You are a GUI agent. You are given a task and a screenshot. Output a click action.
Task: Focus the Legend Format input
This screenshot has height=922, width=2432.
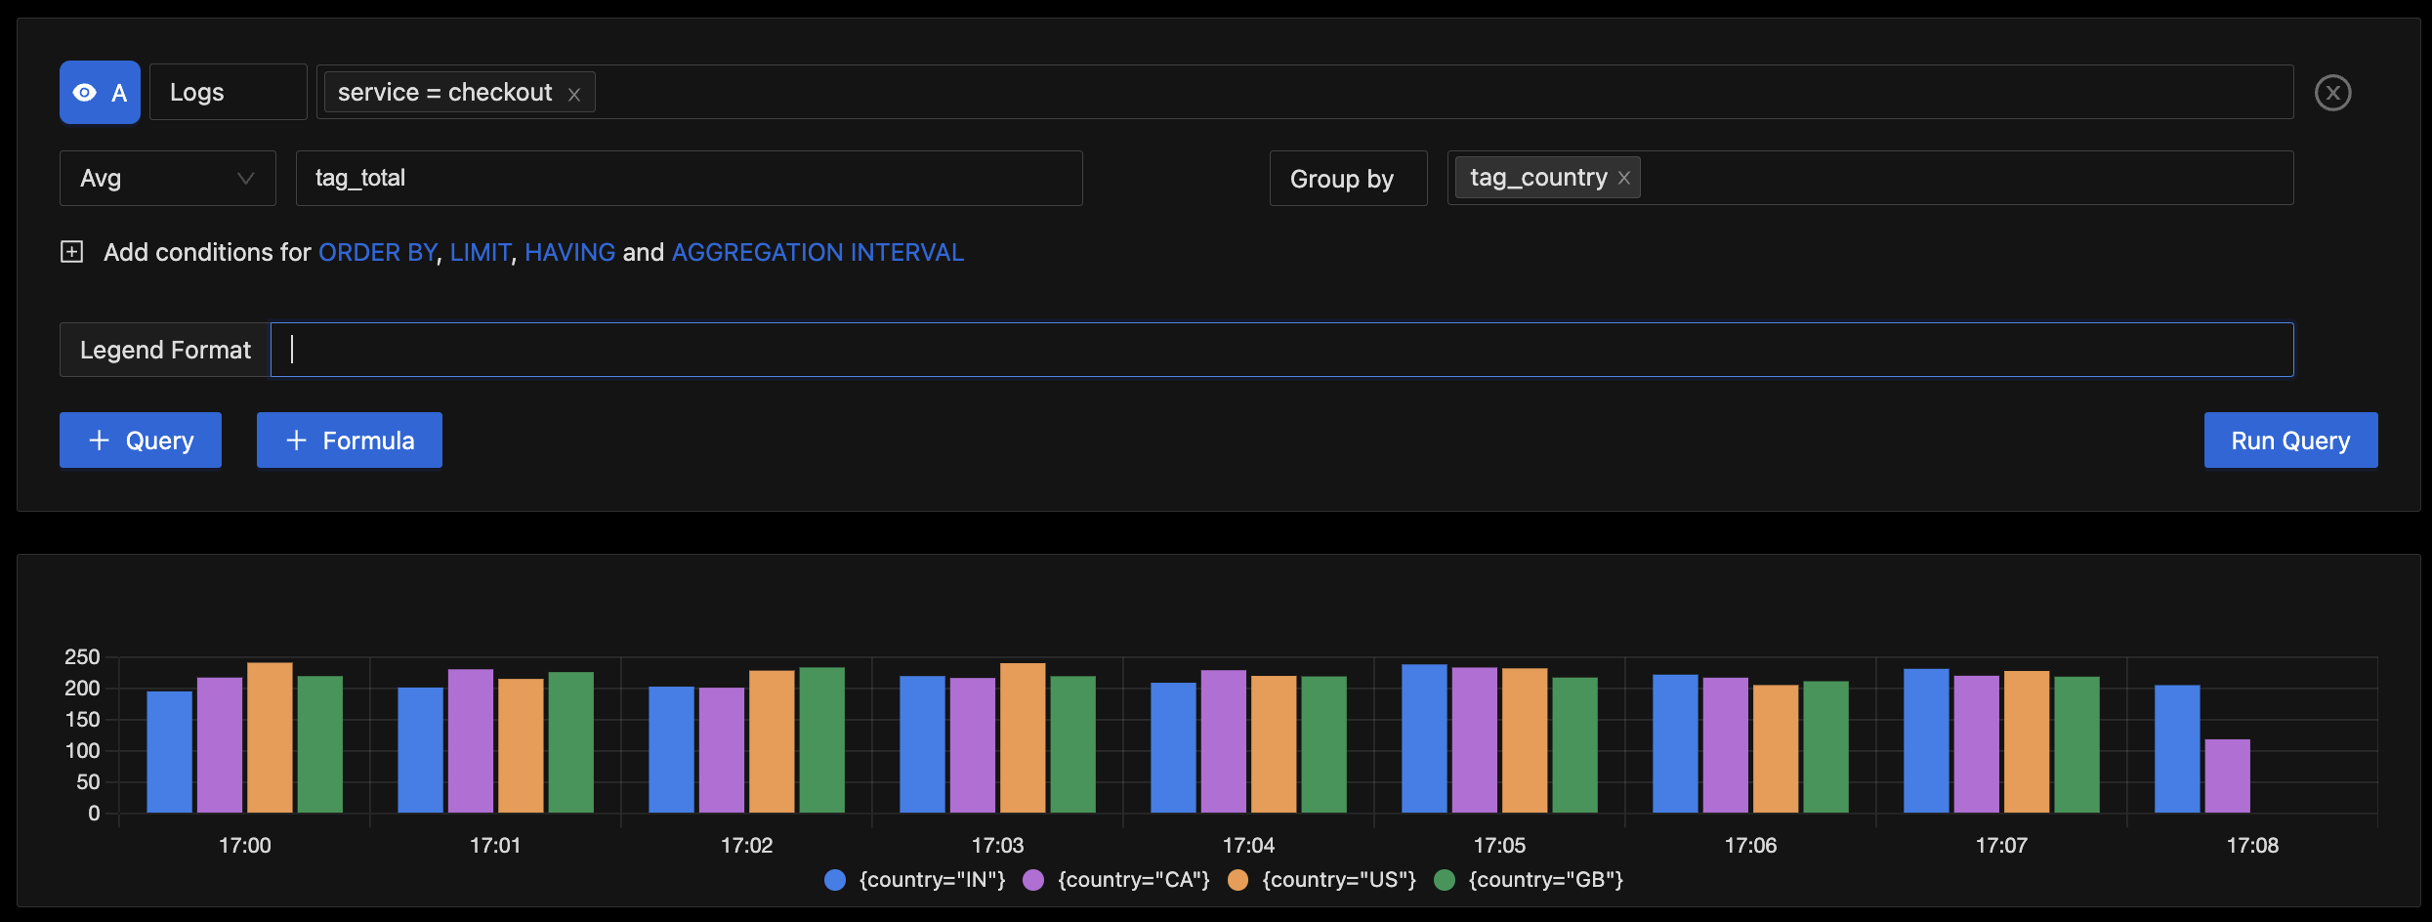pos(1282,350)
